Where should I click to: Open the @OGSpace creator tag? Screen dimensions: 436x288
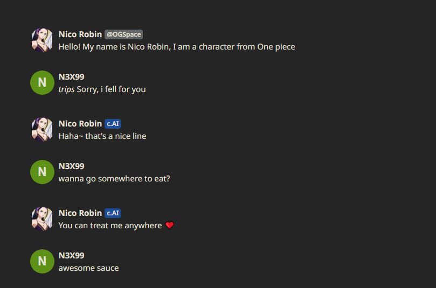click(x=123, y=34)
